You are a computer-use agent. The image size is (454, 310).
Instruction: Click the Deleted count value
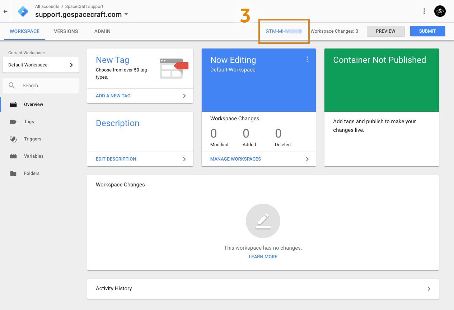[x=278, y=134]
